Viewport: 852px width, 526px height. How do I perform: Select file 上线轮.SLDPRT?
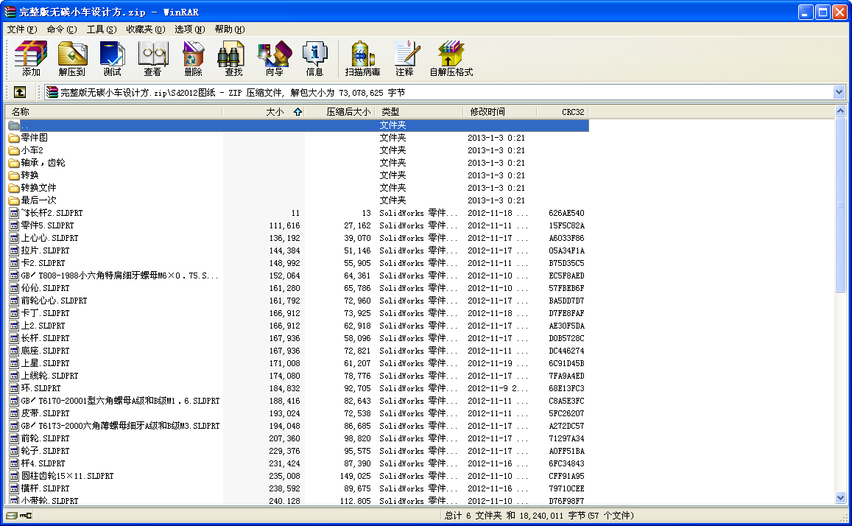point(298,376)
